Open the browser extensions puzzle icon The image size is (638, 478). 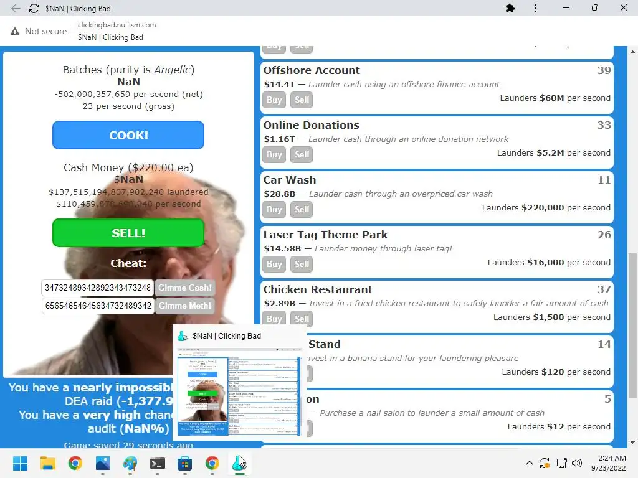click(510, 8)
